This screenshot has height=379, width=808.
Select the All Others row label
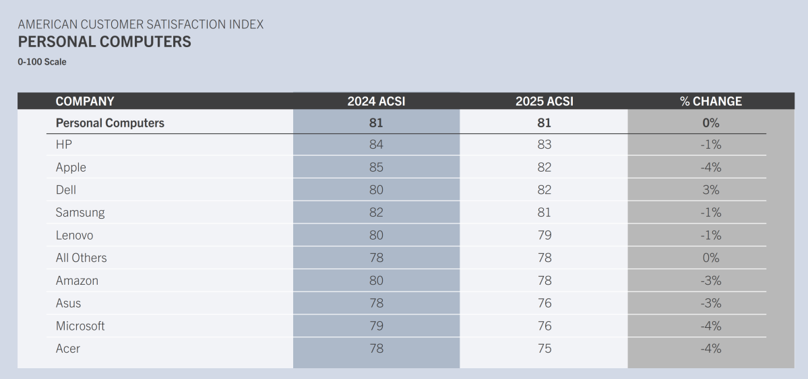click(81, 258)
